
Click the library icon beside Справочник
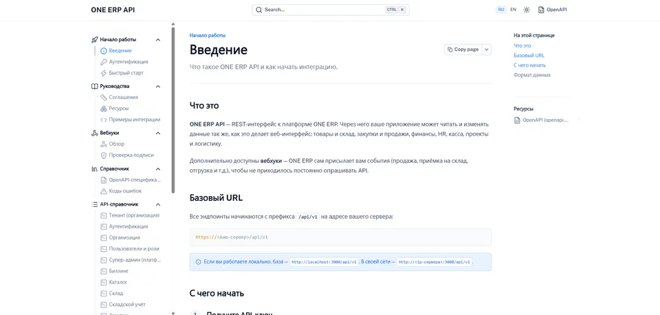pos(95,169)
